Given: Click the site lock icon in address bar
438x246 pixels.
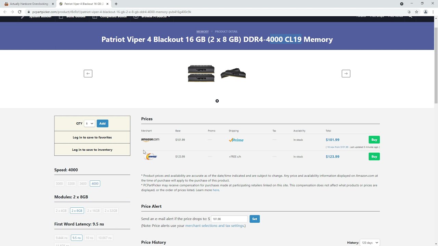Looking at the screenshot, I should [29, 12].
